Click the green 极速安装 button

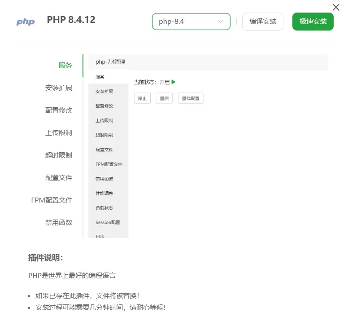[313, 22]
